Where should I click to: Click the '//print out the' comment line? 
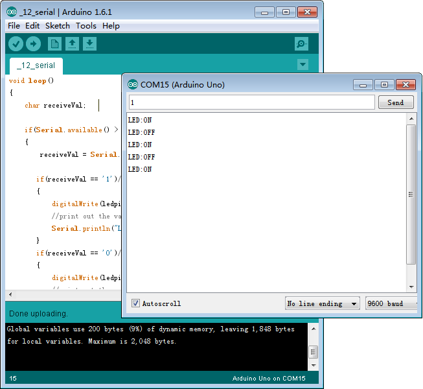86,217
